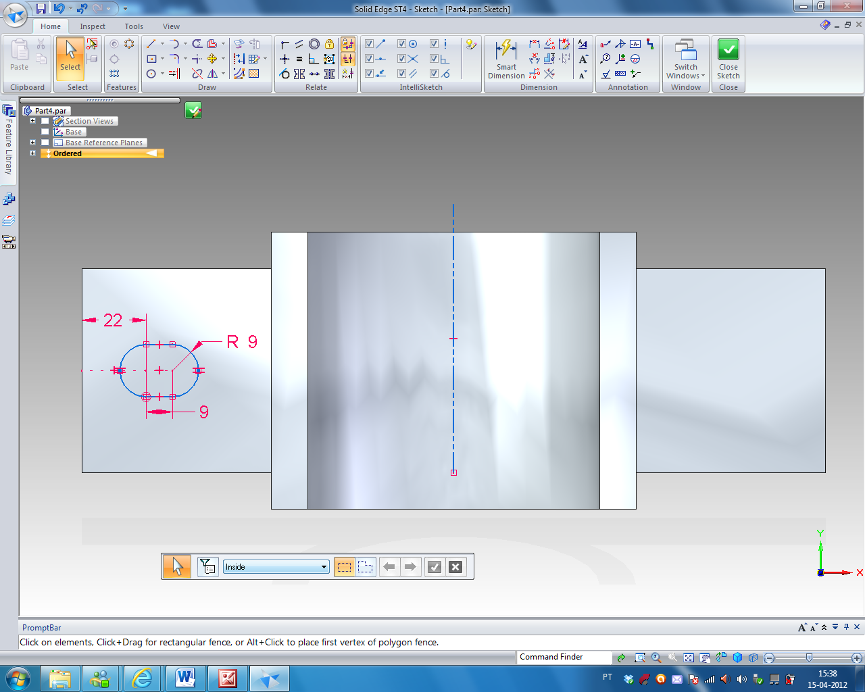Click the Lock relationship icon

pyautogui.click(x=329, y=44)
